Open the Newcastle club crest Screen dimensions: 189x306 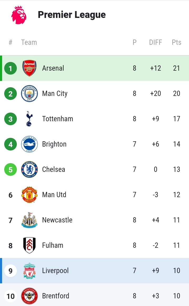[x=29, y=220]
